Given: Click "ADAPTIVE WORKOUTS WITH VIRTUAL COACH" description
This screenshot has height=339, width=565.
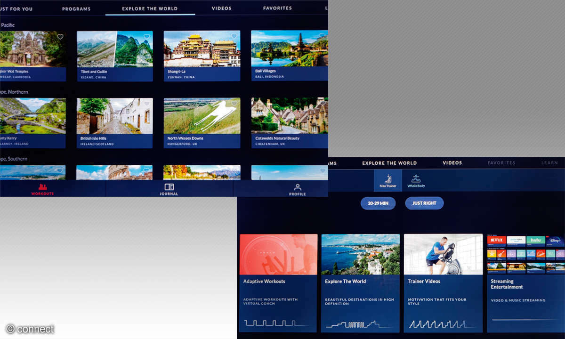Looking at the screenshot, I should (270, 301).
